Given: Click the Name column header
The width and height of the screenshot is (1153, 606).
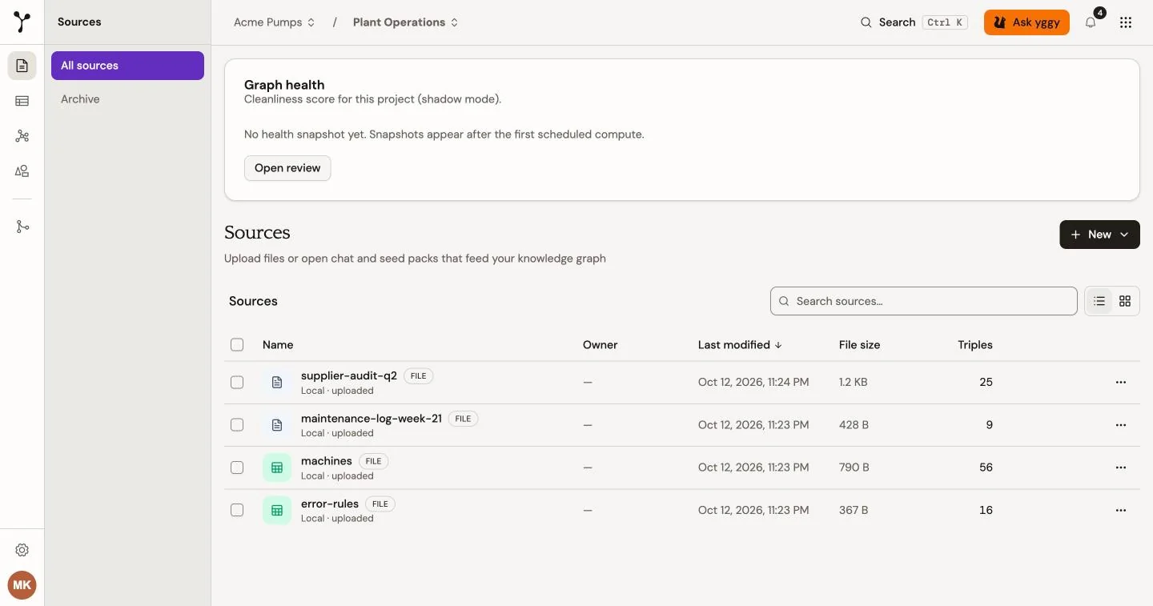Looking at the screenshot, I should coord(278,345).
